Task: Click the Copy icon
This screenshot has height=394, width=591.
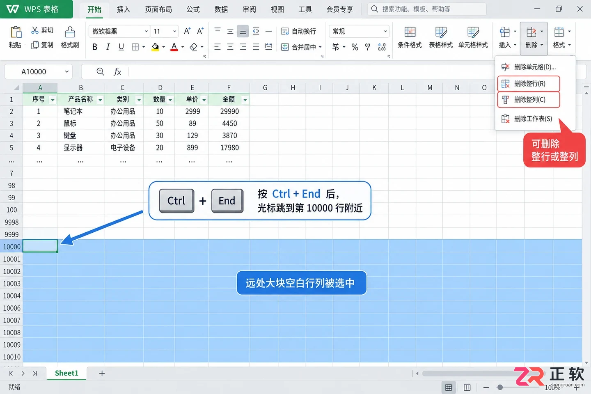Action: point(35,45)
